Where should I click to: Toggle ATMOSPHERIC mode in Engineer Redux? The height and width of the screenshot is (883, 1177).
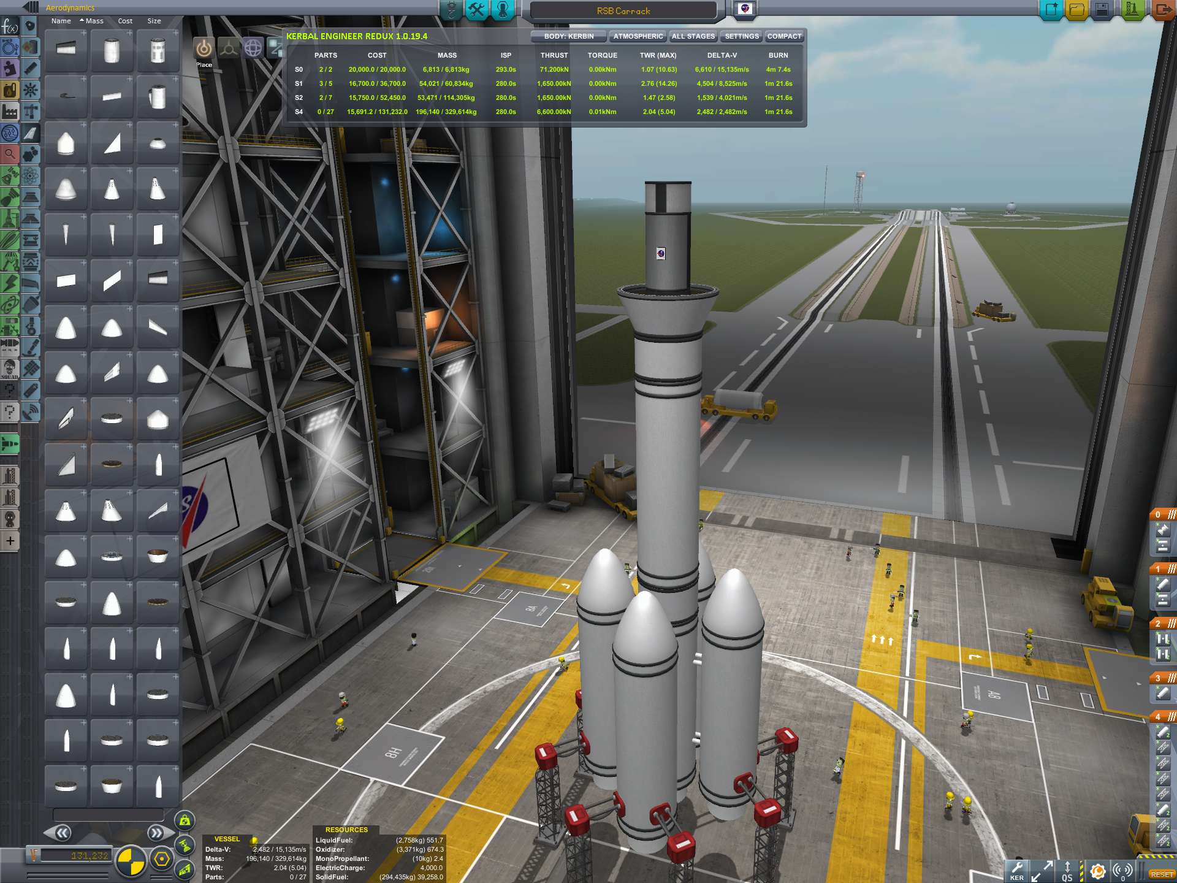[638, 36]
